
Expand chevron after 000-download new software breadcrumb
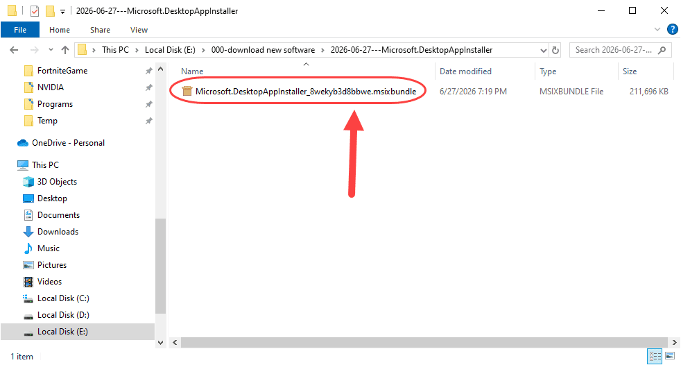pyautogui.click(x=322, y=51)
